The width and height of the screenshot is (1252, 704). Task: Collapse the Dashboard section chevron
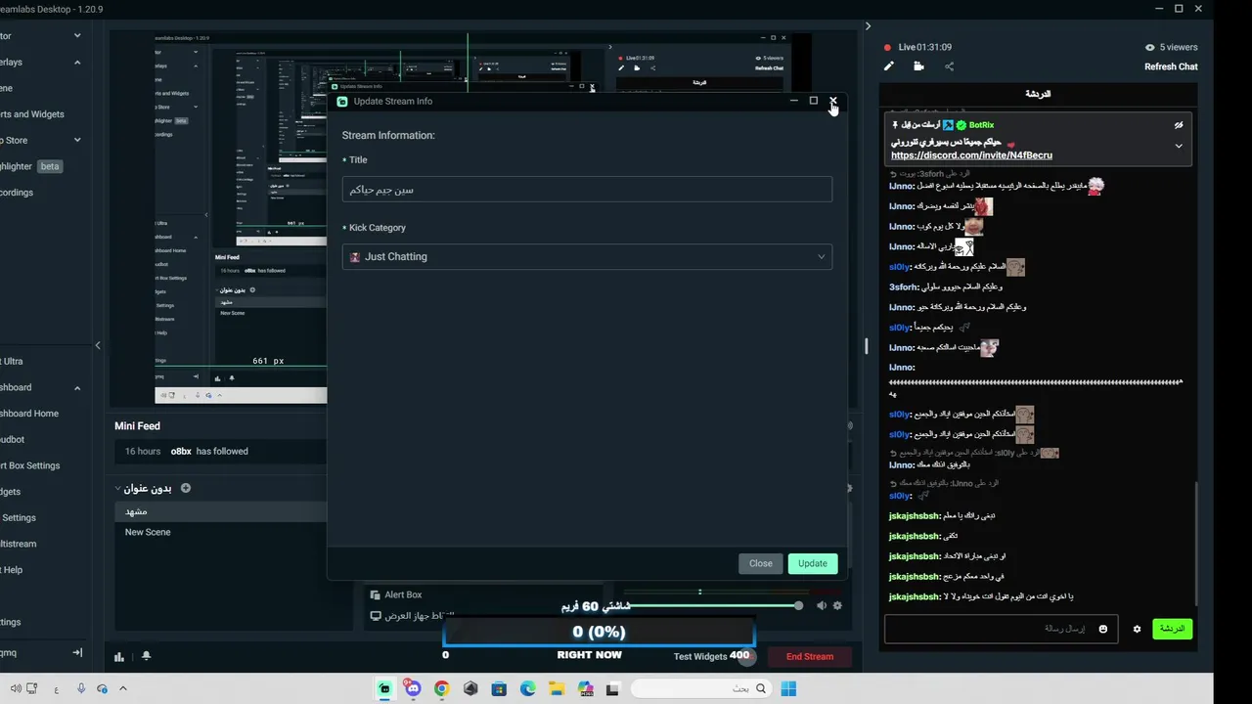click(77, 387)
